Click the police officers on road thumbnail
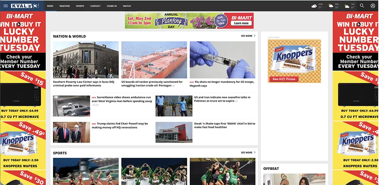379x185 pixels. pos(174,106)
